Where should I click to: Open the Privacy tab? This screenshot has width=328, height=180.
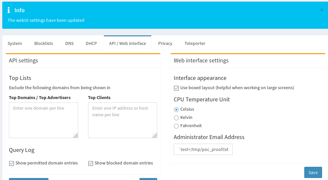click(x=165, y=43)
